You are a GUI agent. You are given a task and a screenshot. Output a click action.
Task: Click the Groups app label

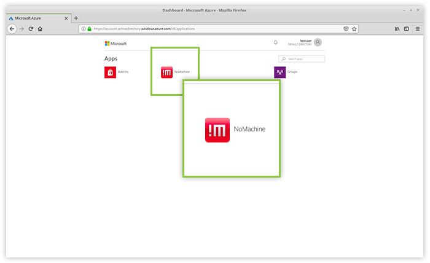(292, 72)
